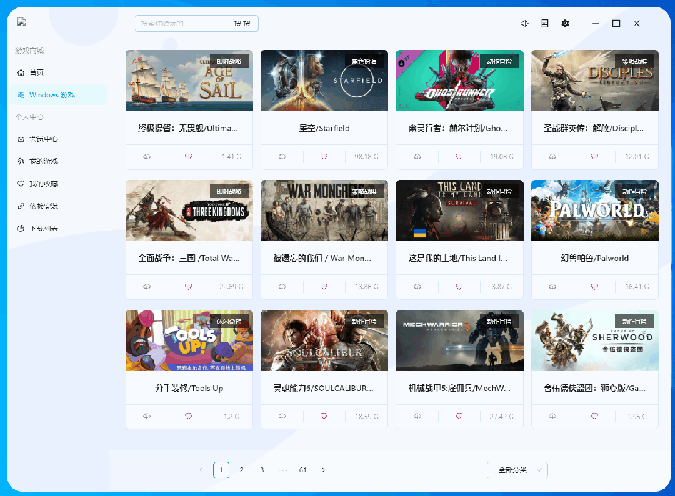Image resolution: width=675 pixels, height=496 pixels.
Task: Go to page 61 in pagination
Action: click(302, 470)
